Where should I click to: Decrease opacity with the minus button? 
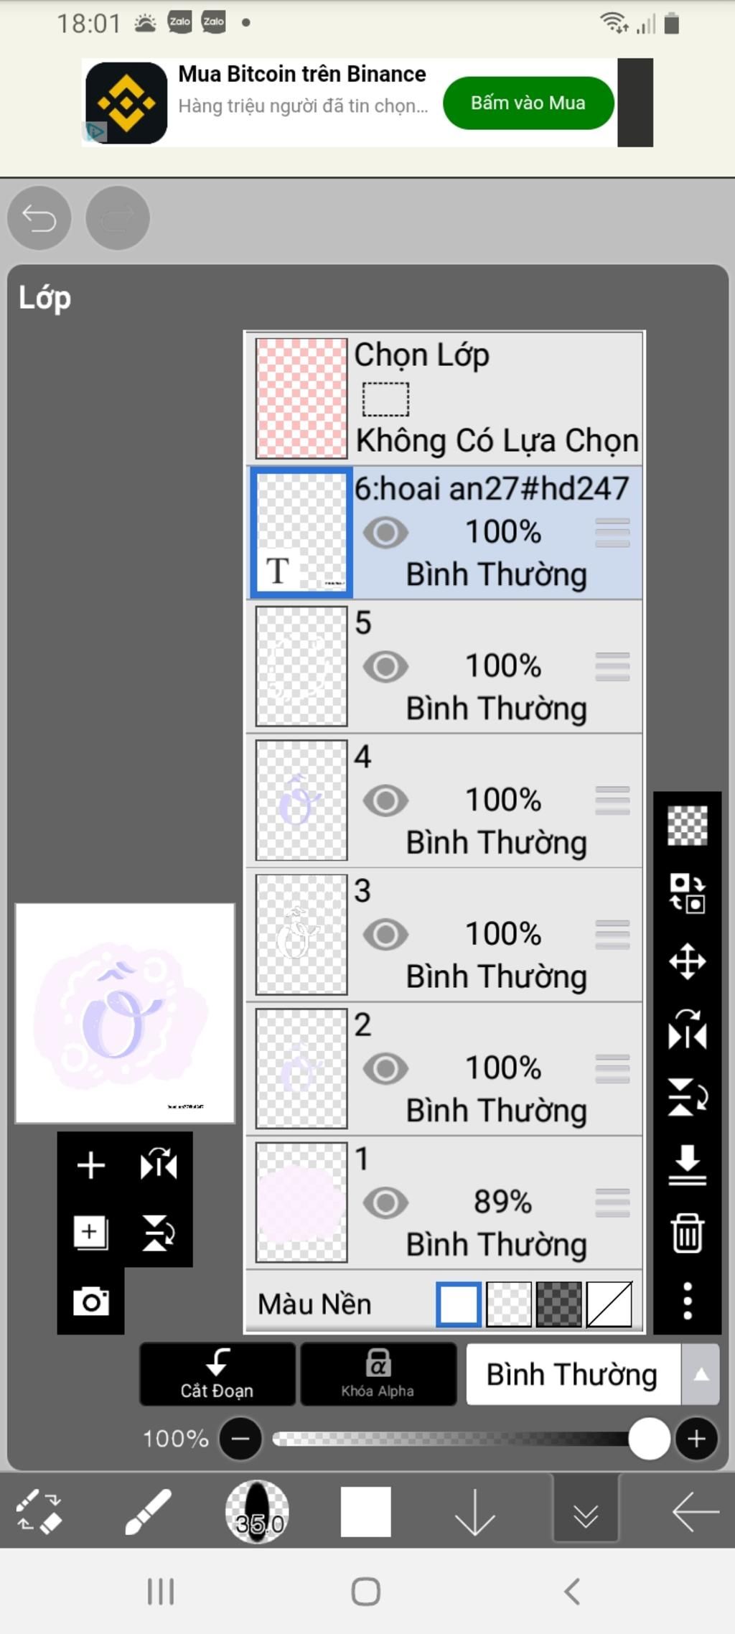coord(240,1438)
